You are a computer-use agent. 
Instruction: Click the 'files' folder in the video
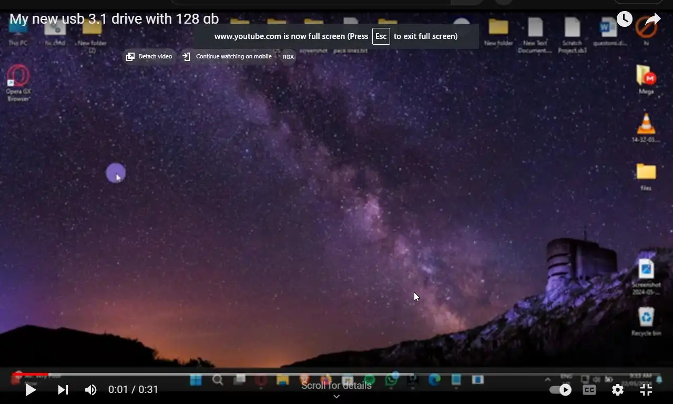(646, 177)
